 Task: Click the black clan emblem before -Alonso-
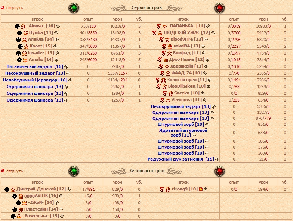17,26
